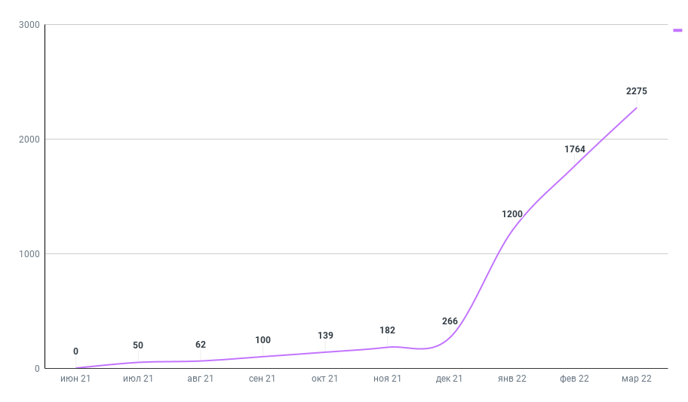
Task: Click the 1000 y-axis label
Action: coord(29,254)
